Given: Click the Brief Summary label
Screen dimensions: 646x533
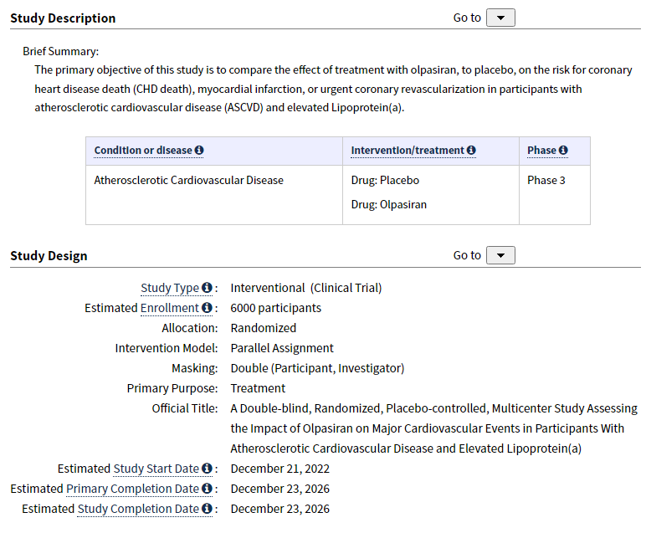Looking at the screenshot, I should pyautogui.click(x=61, y=52).
